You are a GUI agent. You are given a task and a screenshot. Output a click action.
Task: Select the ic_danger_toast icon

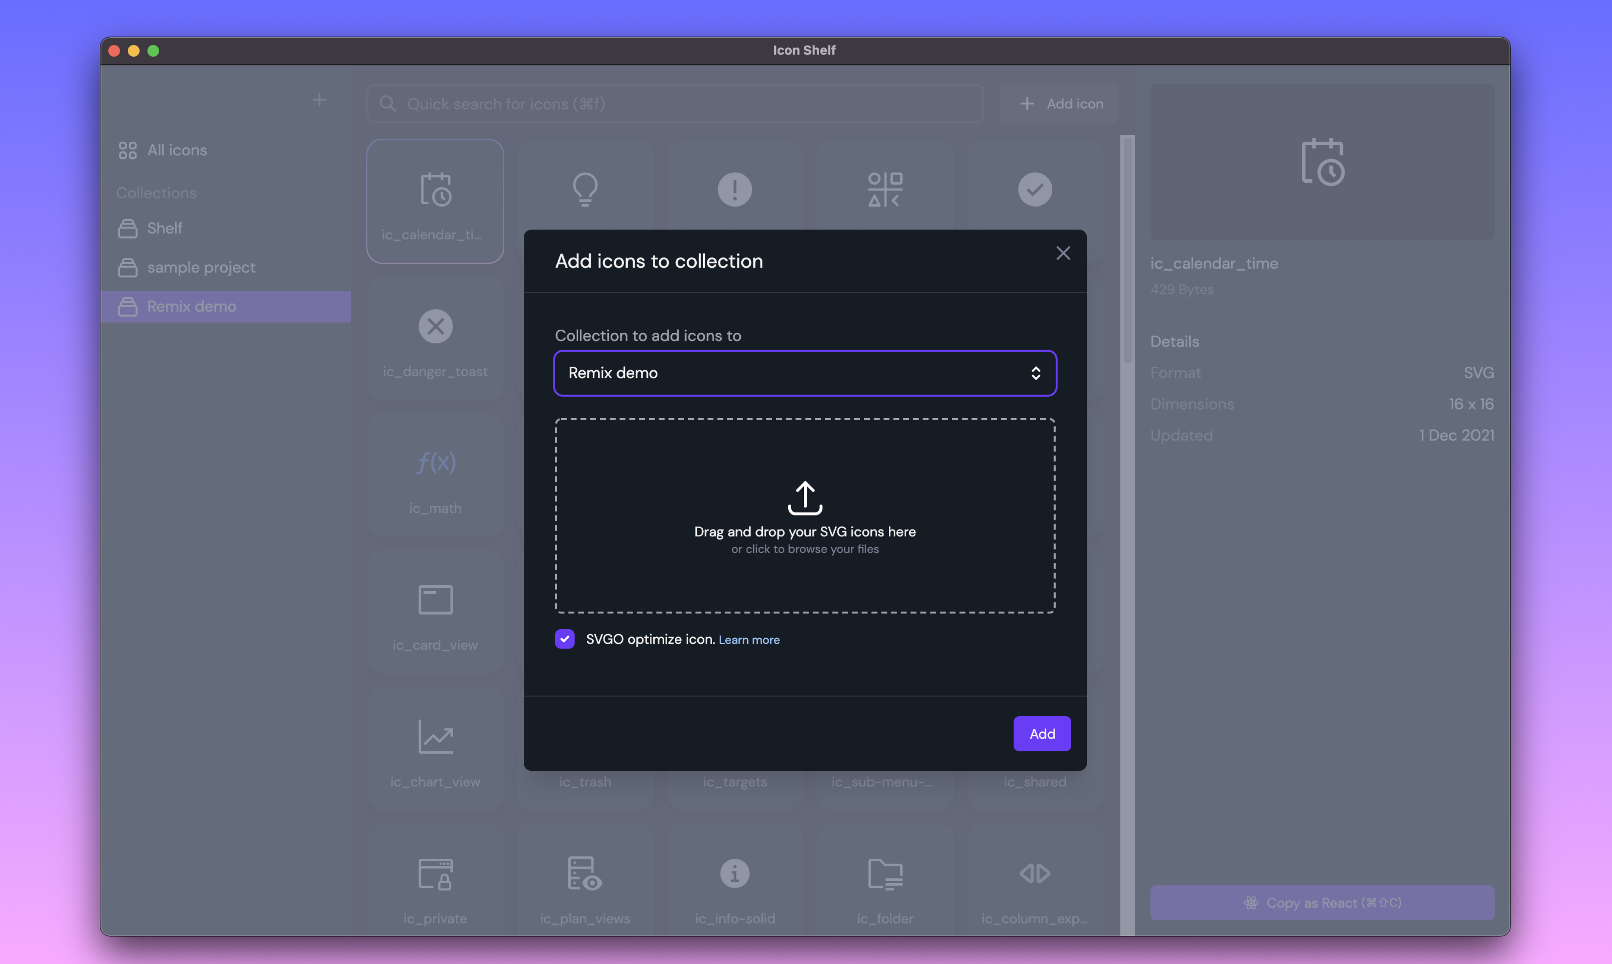click(x=435, y=338)
